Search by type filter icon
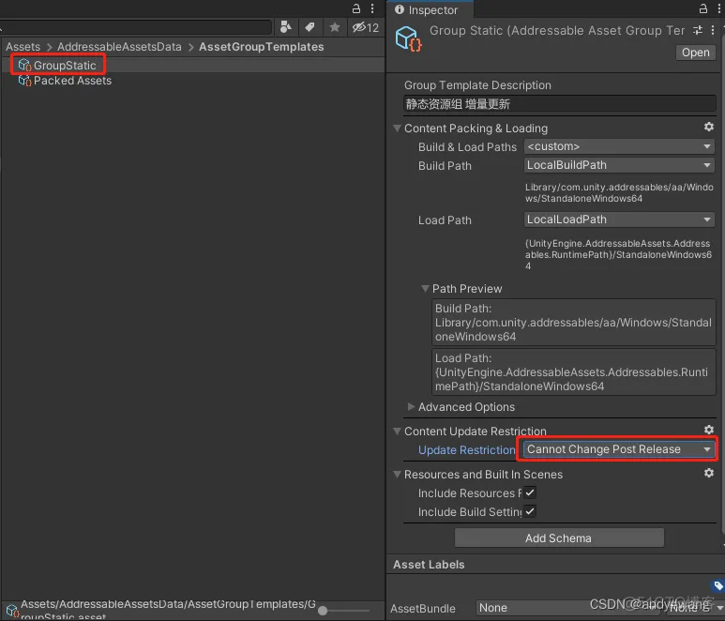The image size is (725, 621). (x=286, y=27)
